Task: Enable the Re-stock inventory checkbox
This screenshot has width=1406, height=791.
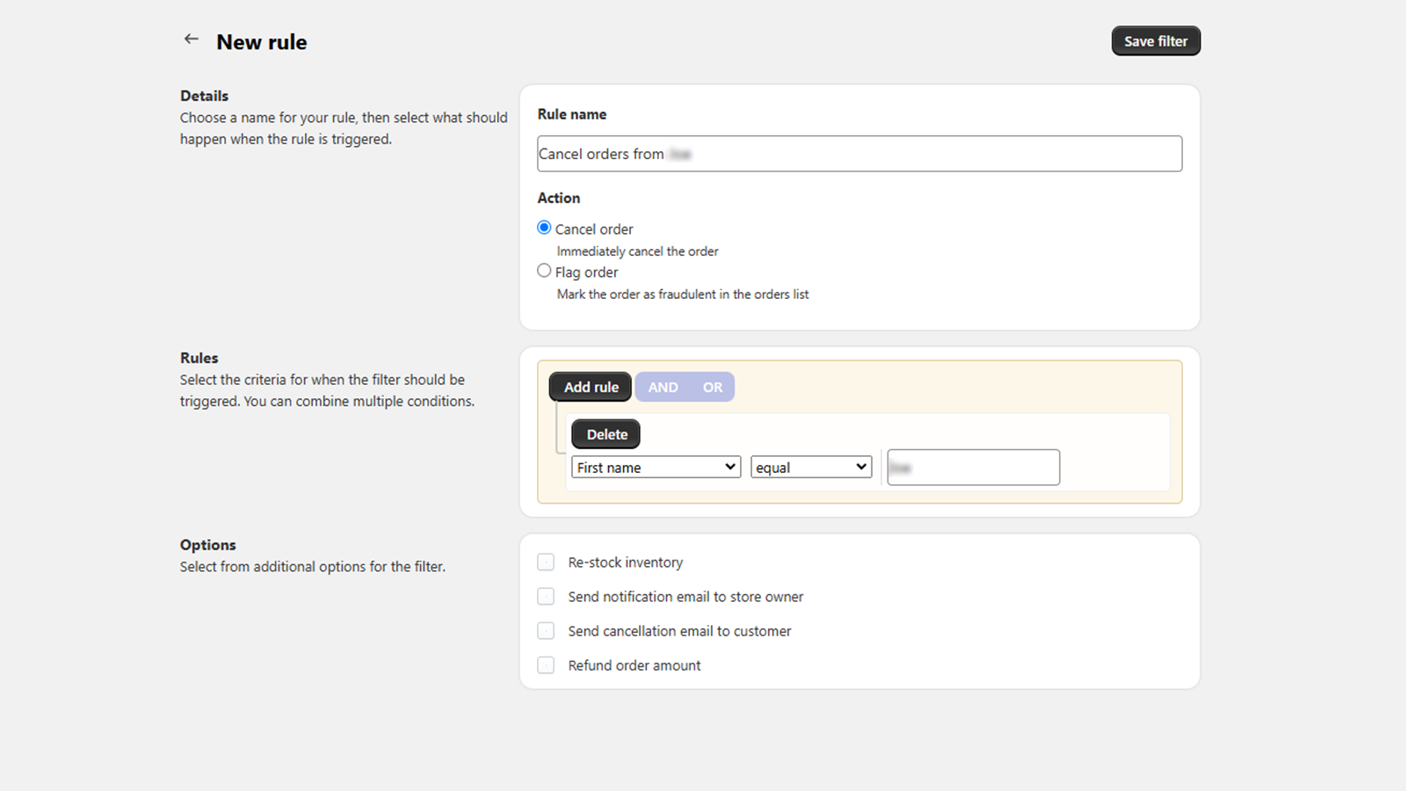Action: click(x=546, y=562)
